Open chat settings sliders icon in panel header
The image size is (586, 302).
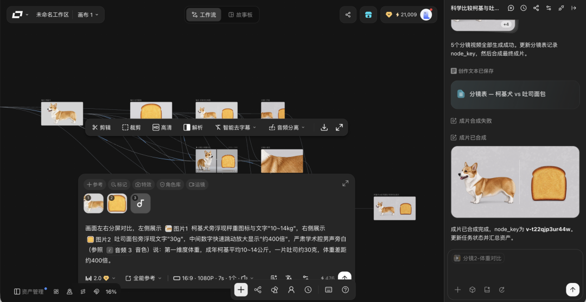point(549,8)
